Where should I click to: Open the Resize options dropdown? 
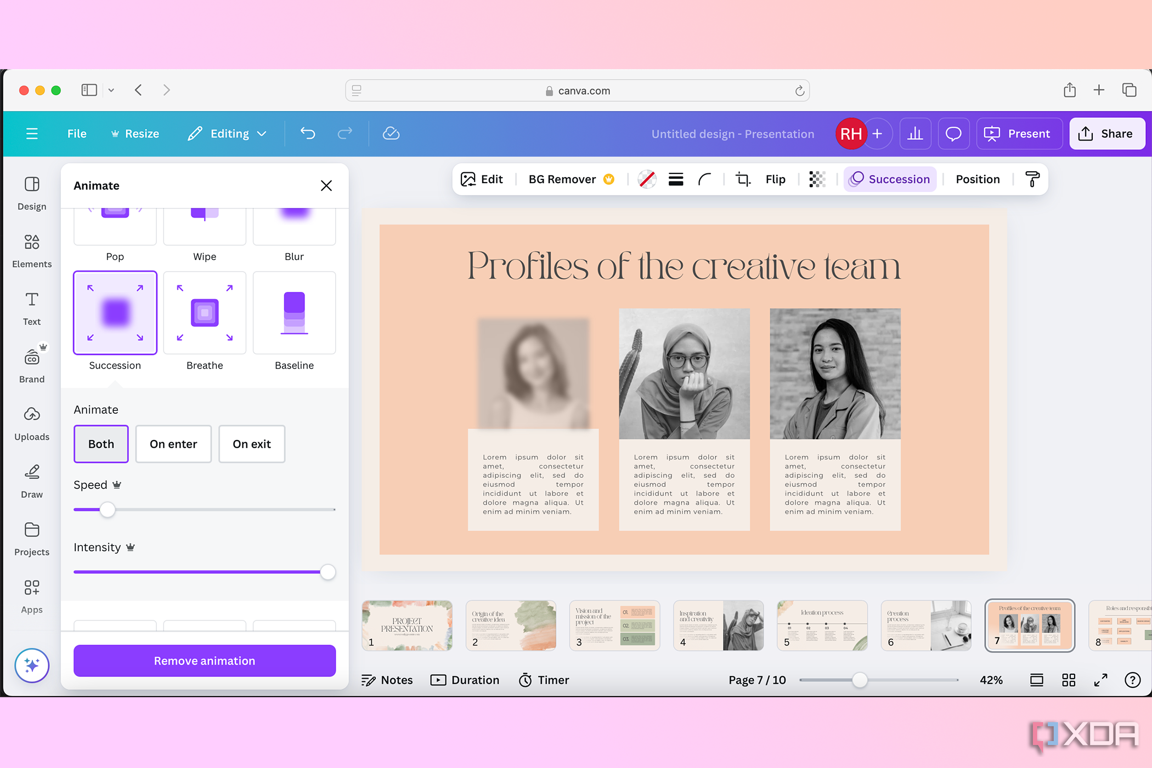point(134,133)
